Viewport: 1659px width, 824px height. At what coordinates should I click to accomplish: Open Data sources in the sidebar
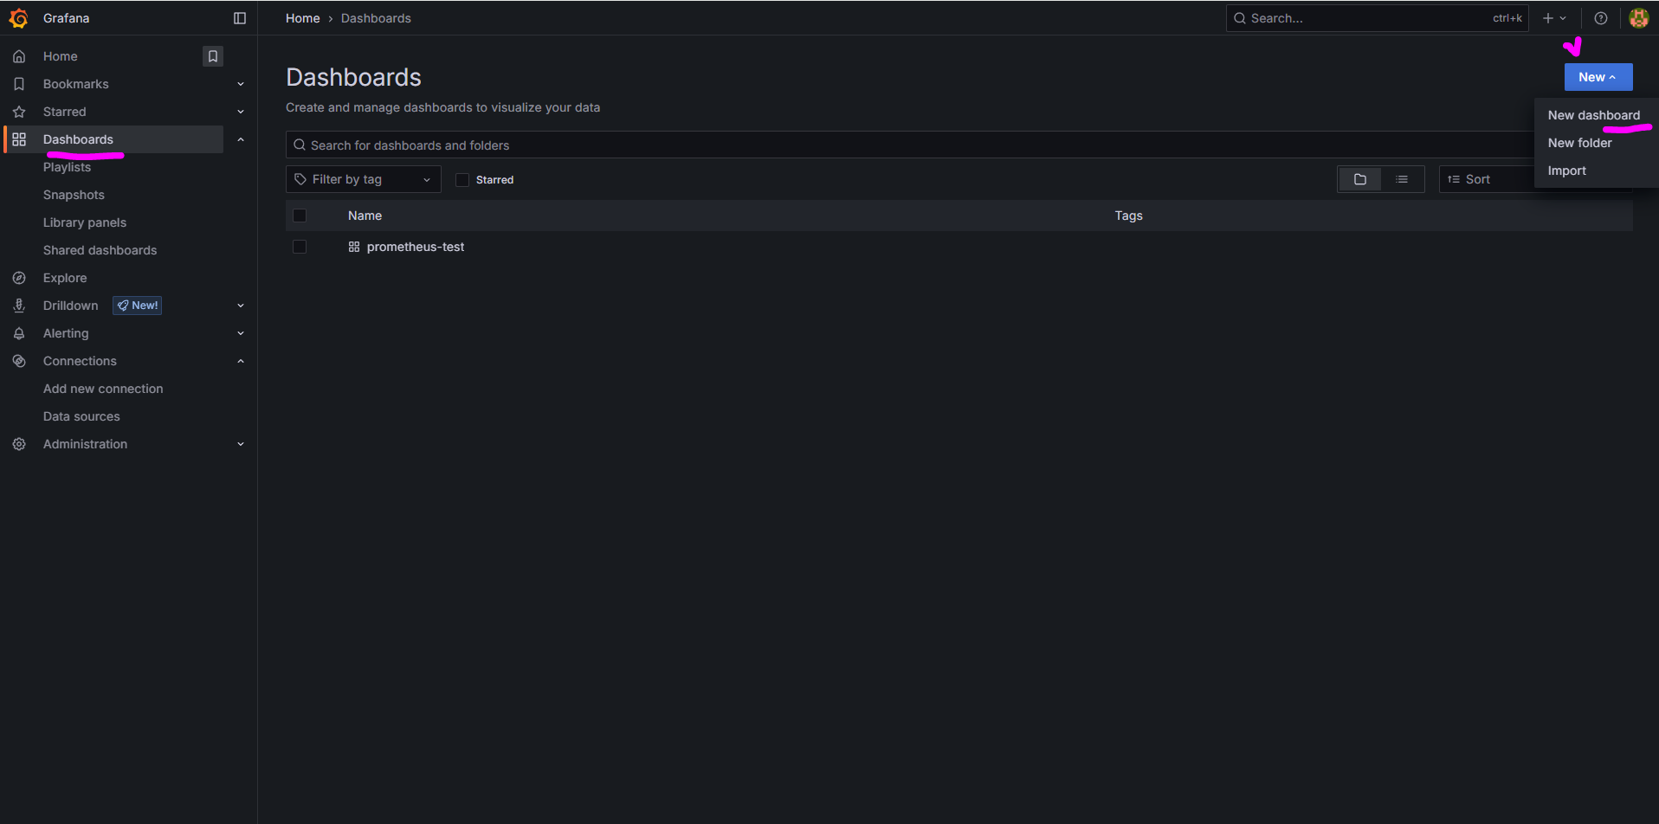(81, 416)
